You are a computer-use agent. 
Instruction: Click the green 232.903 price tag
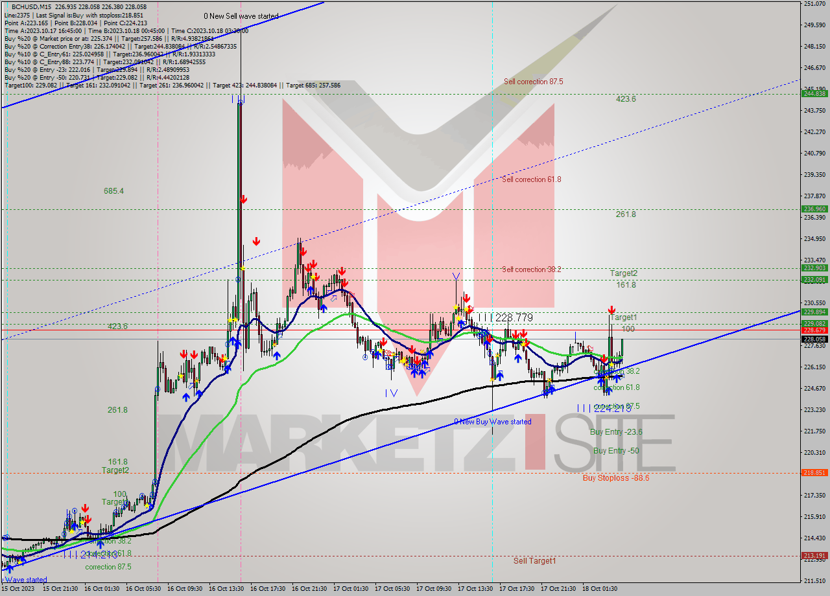[x=814, y=268]
